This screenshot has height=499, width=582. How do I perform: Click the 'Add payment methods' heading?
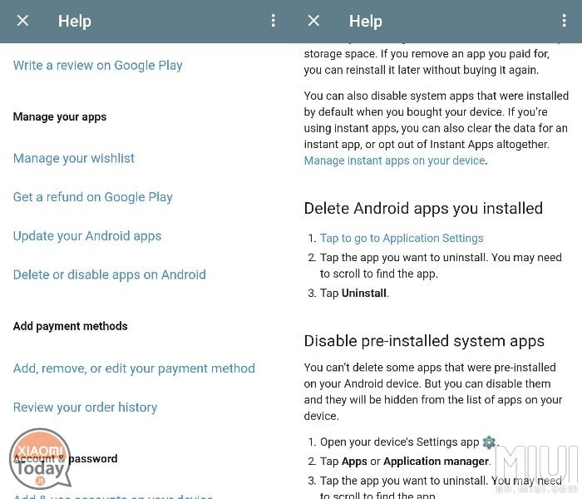[70, 326]
